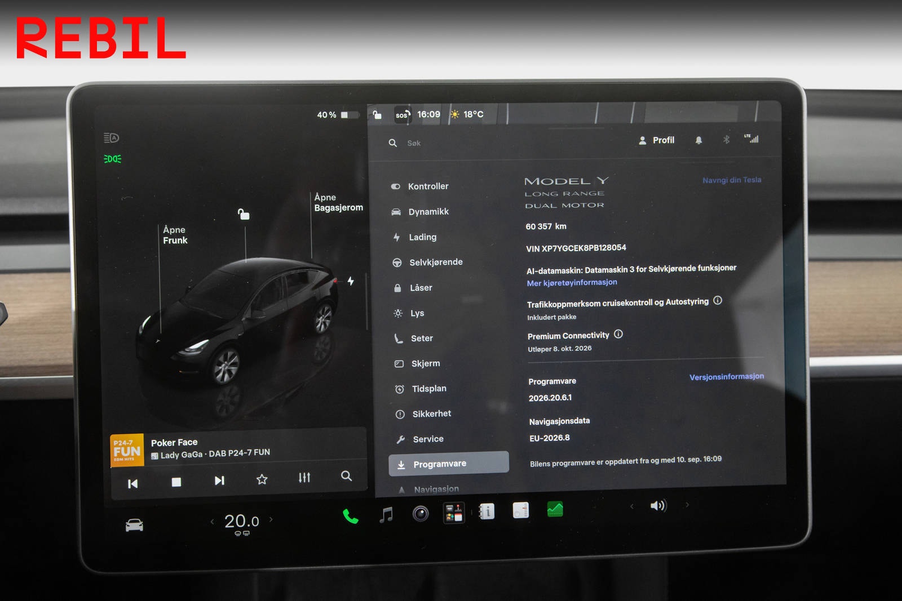
Task: Open the Sikkerhet settings menu
Action: [424, 414]
